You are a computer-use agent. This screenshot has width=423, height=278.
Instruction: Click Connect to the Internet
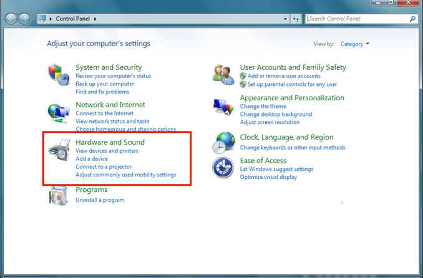[104, 113]
